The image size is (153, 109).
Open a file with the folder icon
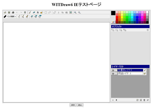click(5, 12)
